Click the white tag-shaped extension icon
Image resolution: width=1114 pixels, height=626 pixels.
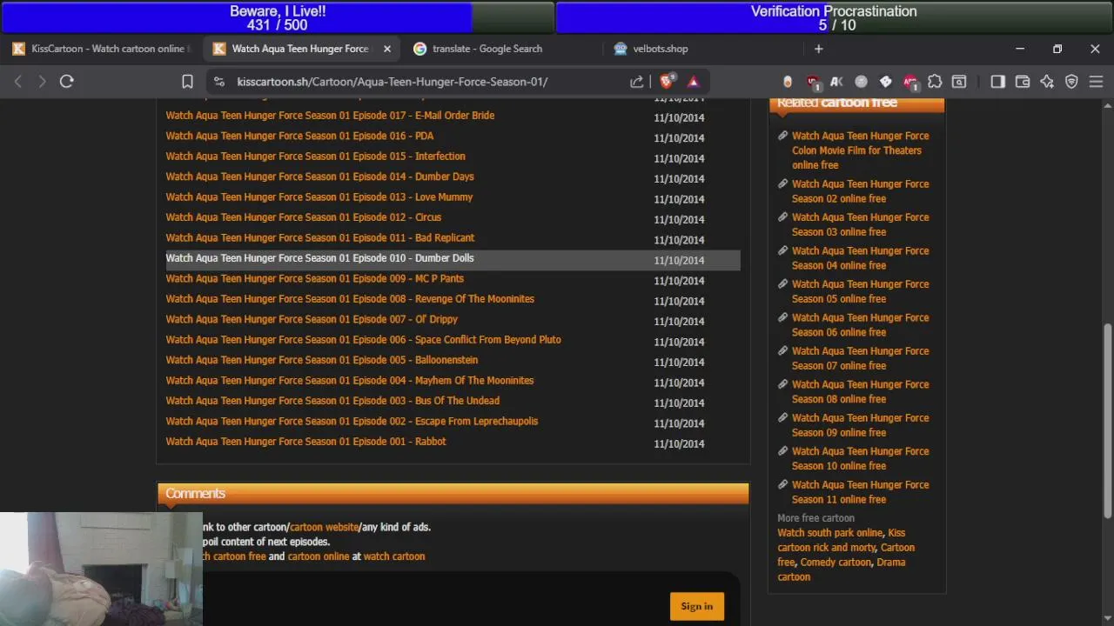885,82
